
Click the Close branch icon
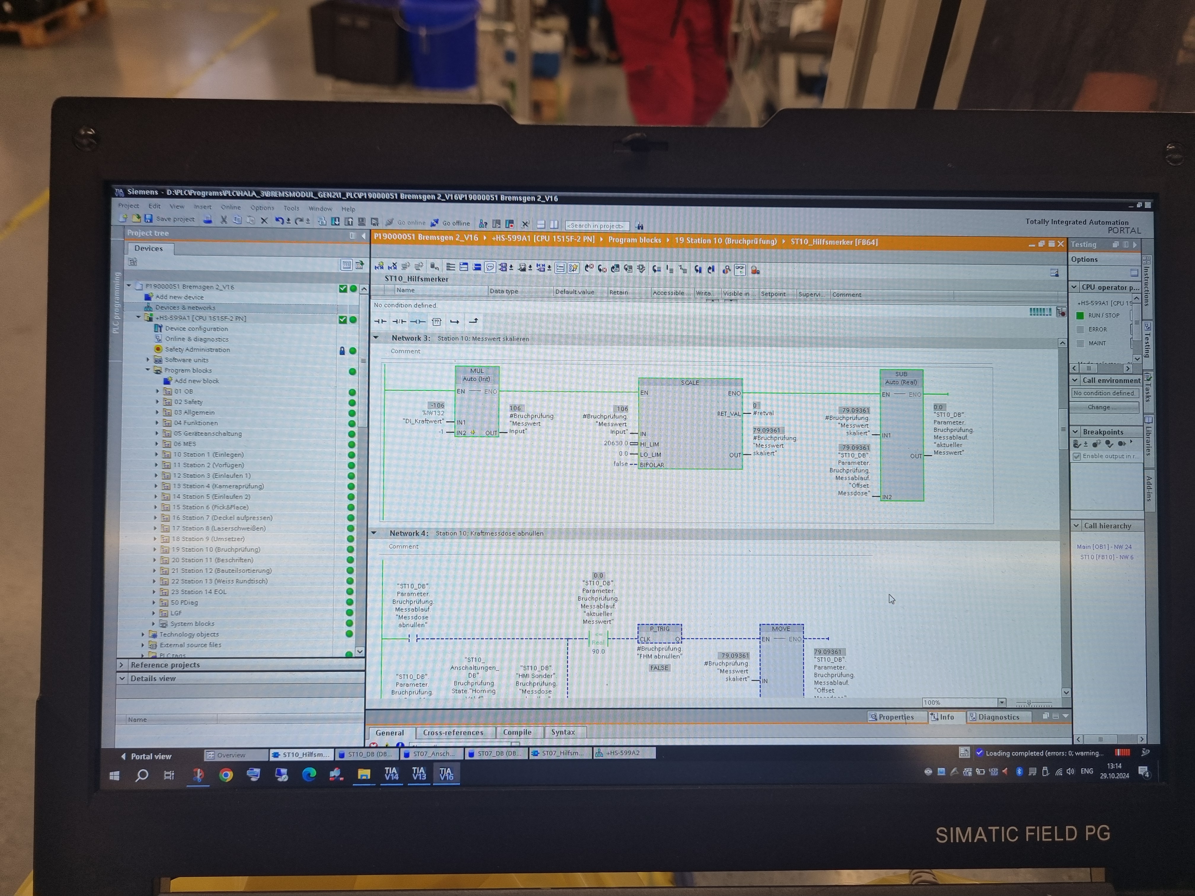pos(473,321)
